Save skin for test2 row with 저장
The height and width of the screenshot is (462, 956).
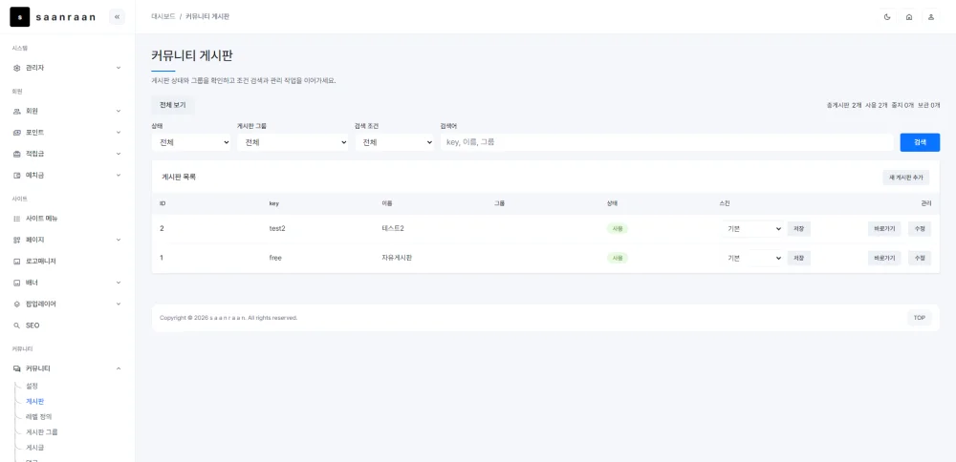click(x=798, y=229)
